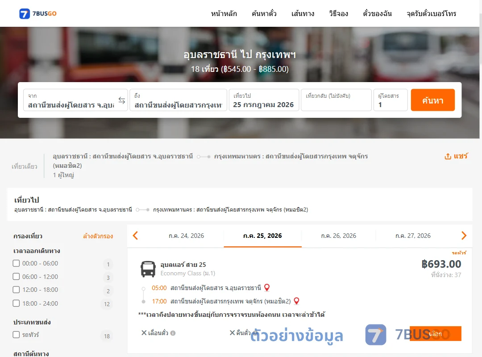Open map pin for Ubon Ratchathani departure station
The image size is (482, 357).
click(x=267, y=287)
